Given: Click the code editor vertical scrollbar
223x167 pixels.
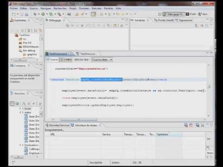Looking at the screenshot, I should [x=209, y=87].
